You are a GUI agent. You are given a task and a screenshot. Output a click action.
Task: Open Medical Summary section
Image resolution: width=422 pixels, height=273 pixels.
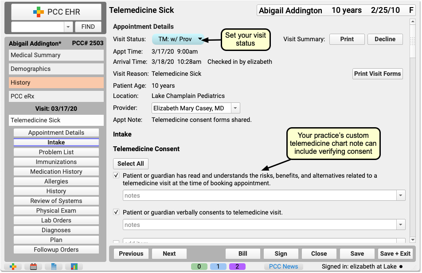56,55
